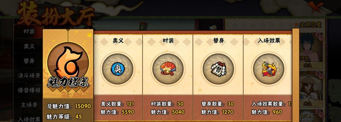Go to the 决斗场景 sidebar tab

click(29, 76)
